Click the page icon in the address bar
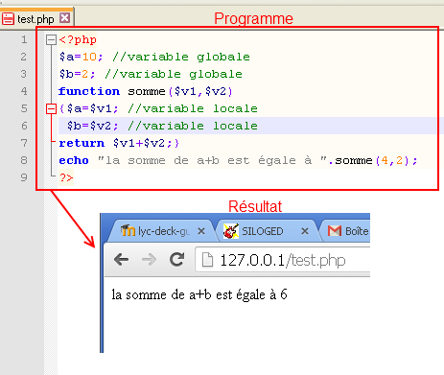The width and height of the screenshot is (444, 375). click(x=207, y=260)
